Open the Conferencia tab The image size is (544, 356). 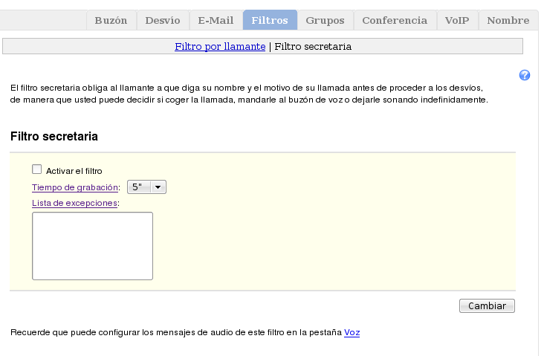click(x=395, y=20)
